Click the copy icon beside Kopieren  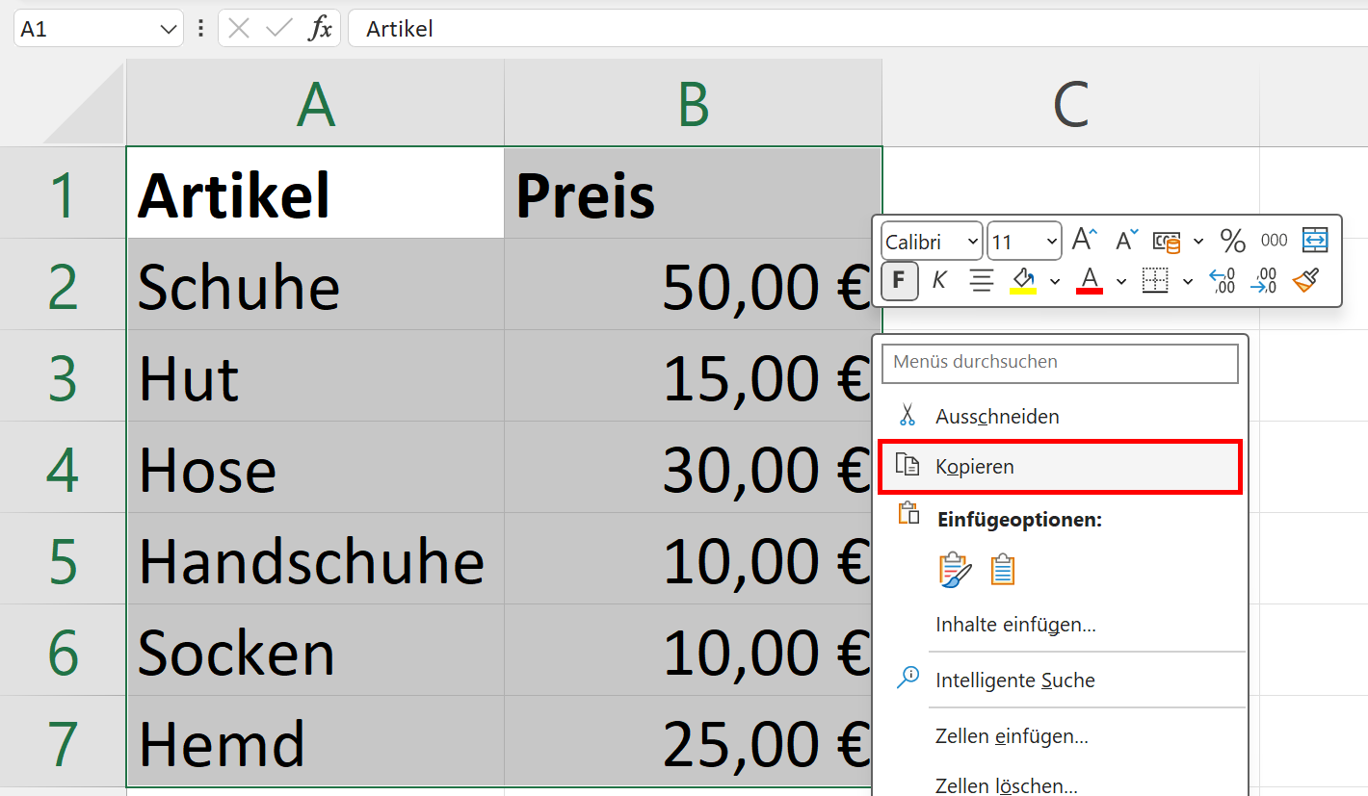[908, 466]
